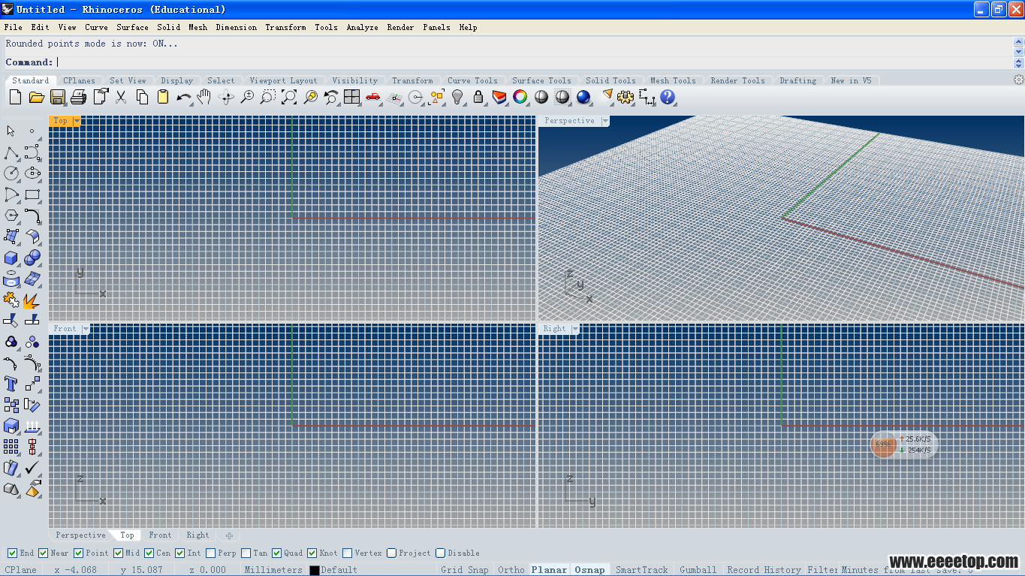
Task: Open the Top viewport dropdown arrow
Action: (x=77, y=121)
